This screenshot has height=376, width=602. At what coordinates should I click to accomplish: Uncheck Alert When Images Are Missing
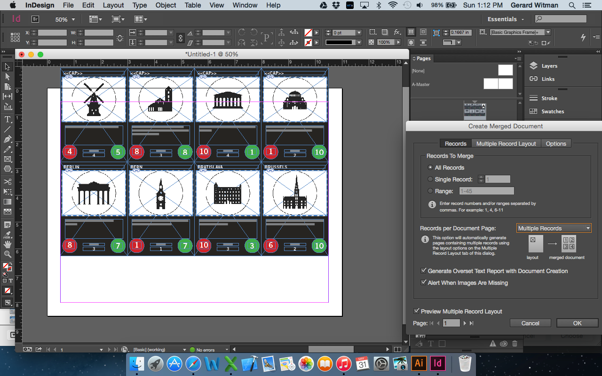click(424, 282)
